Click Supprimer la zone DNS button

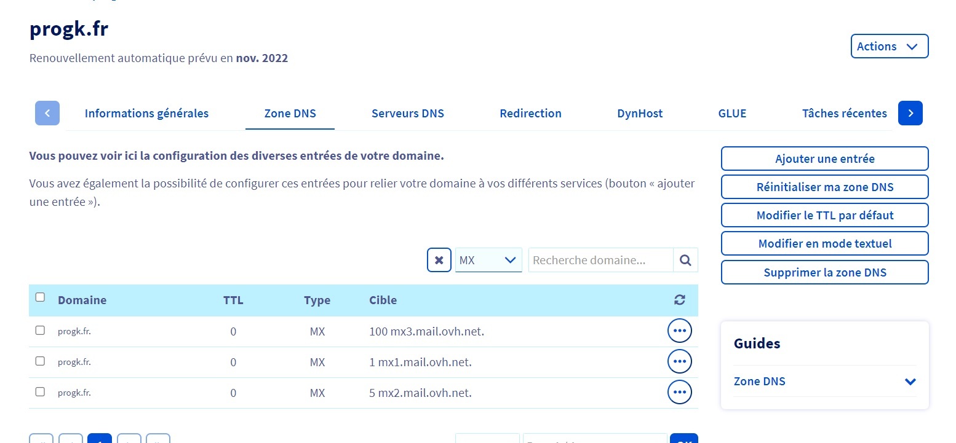click(x=824, y=272)
